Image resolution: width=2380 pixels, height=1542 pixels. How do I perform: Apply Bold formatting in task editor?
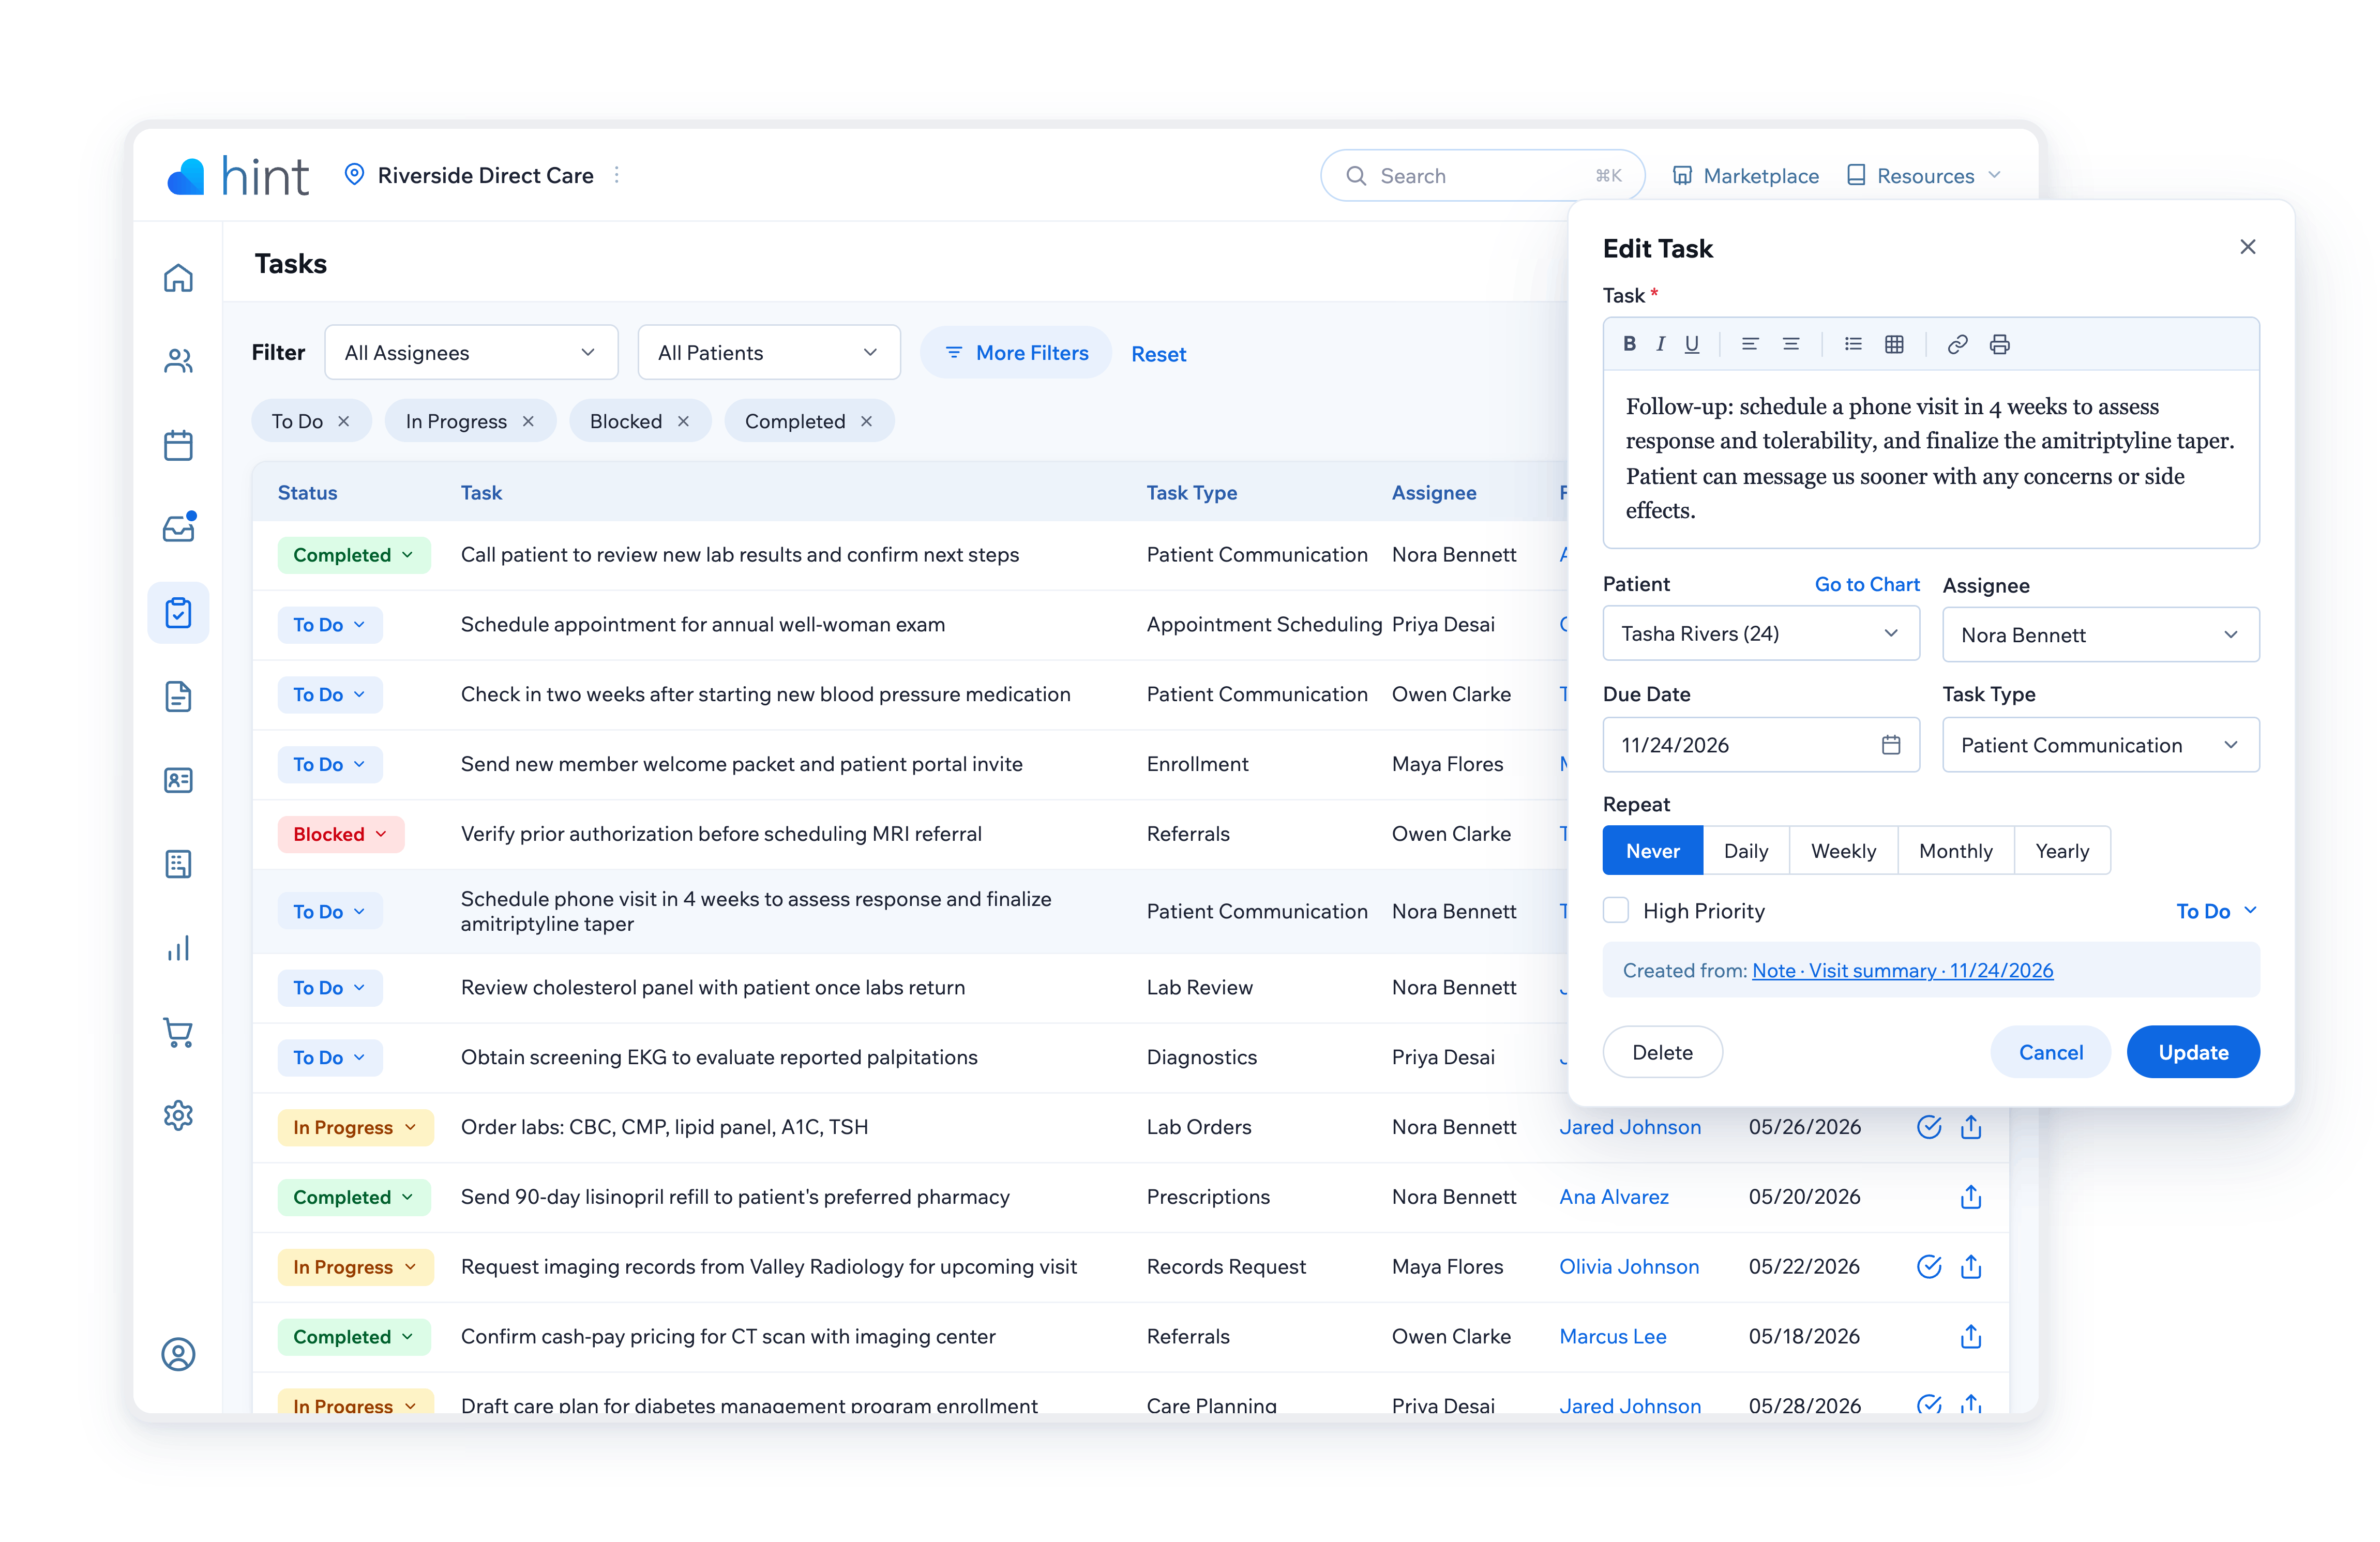click(1629, 344)
